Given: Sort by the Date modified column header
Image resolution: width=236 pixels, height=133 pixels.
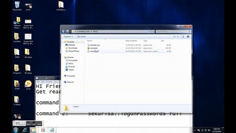Looking at the screenshot, I should point(131,41).
